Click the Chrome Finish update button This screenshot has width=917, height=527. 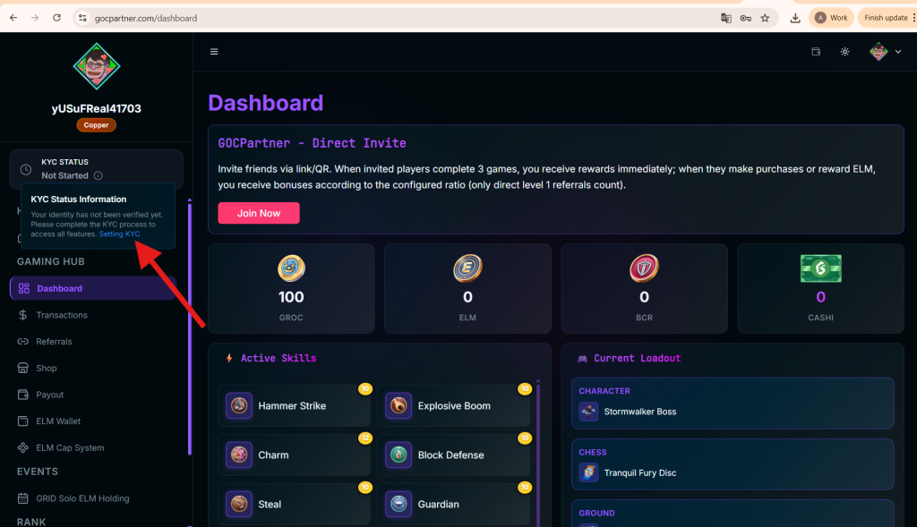click(x=886, y=18)
